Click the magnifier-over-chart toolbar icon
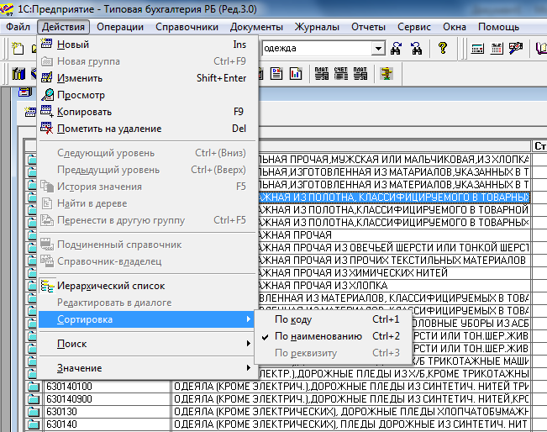547x432 pixels. [516, 48]
